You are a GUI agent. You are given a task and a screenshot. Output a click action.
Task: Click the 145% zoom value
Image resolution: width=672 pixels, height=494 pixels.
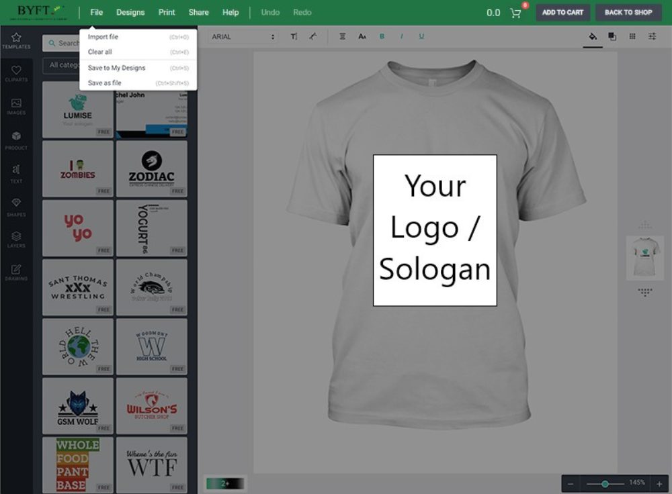[x=637, y=483]
